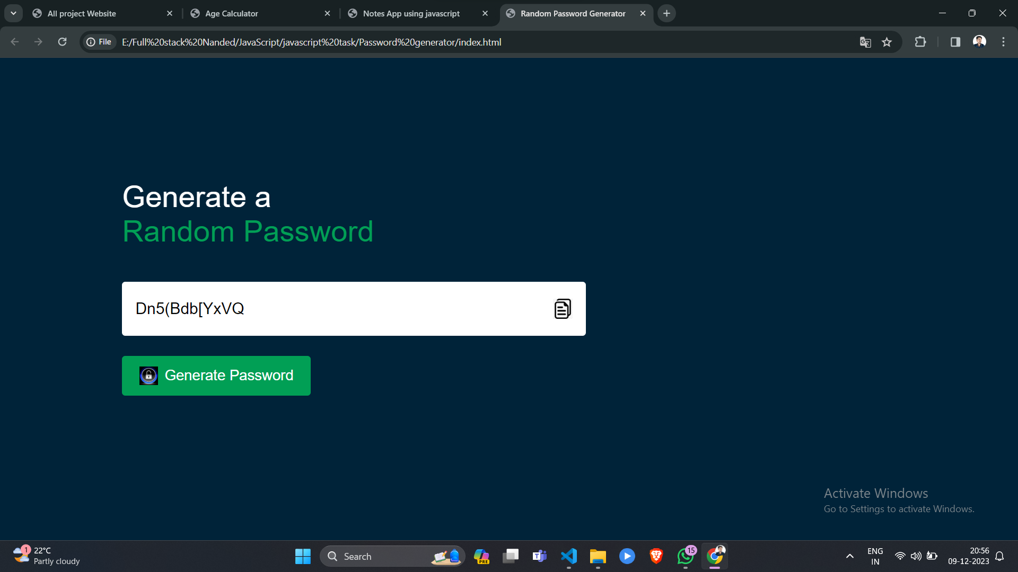Copy the generated password using copy icon
1018x572 pixels.
point(562,309)
